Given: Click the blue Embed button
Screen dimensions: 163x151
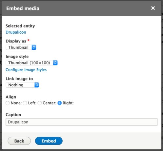Looking at the screenshot, I should 49,141.
